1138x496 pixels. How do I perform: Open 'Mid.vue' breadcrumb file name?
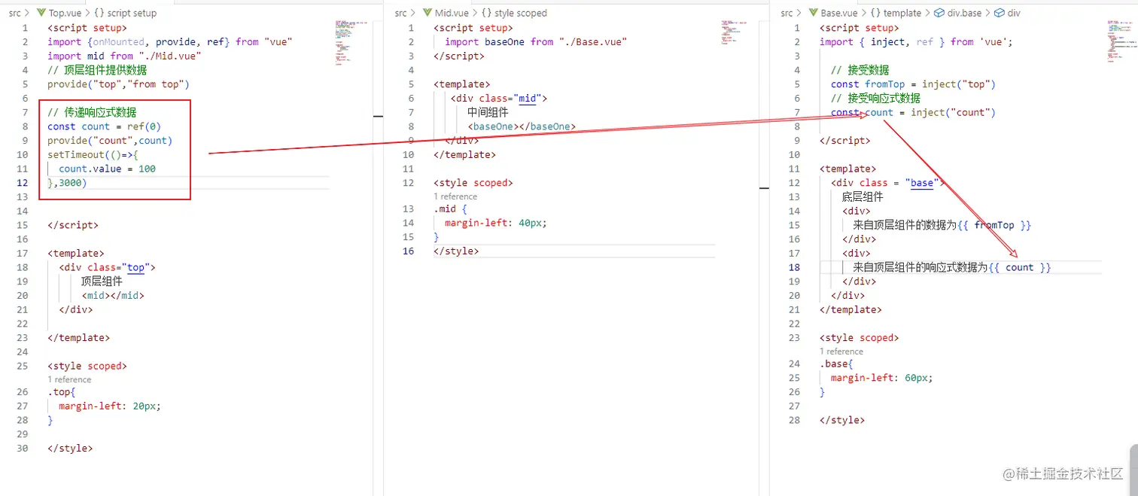[x=452, y=13]
